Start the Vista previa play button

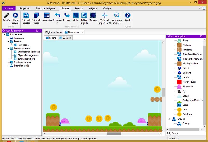pos(15,15)
